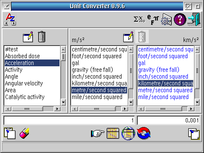Open the sigma formula tool
204x153 pixels.
point(139,19)
